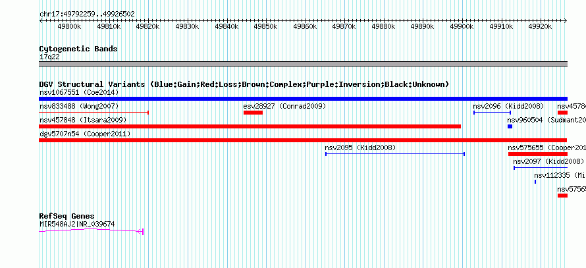586x268 pixels.
Task: Click the 49810k ruler tick label
Action: click(x=109, y=26)
